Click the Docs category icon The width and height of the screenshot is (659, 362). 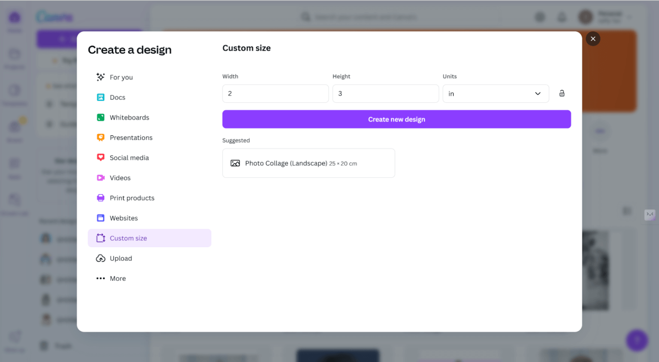coord(100,97)
